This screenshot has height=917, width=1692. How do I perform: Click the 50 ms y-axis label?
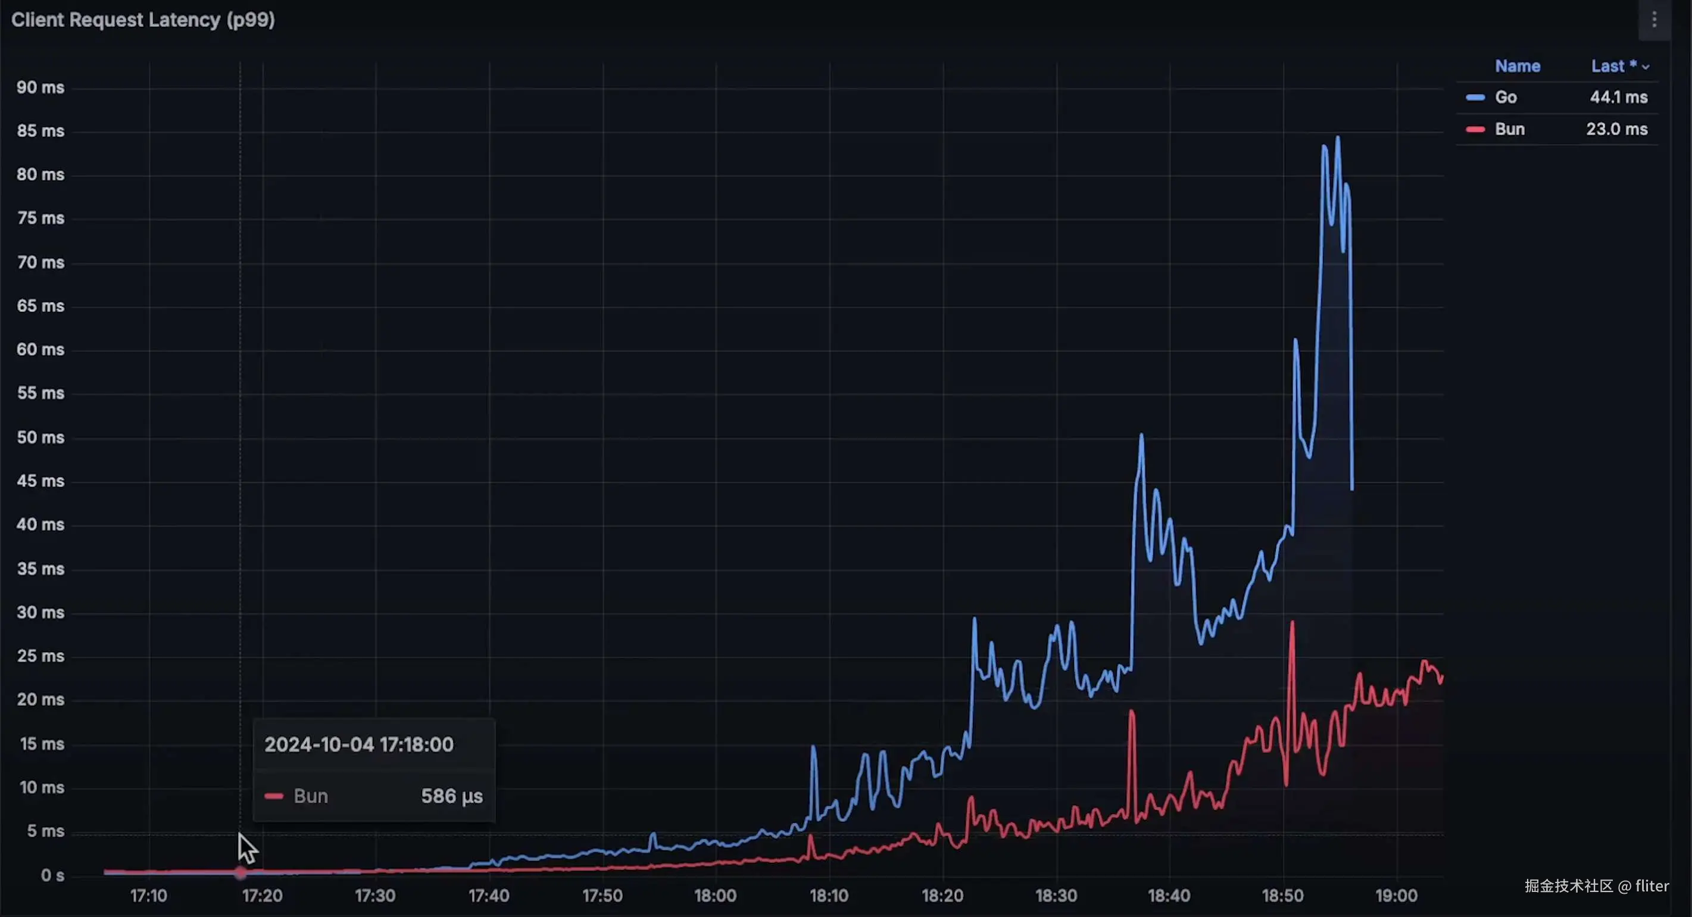coord(40,438)
